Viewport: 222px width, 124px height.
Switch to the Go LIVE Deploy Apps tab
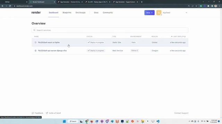[98, 2]
